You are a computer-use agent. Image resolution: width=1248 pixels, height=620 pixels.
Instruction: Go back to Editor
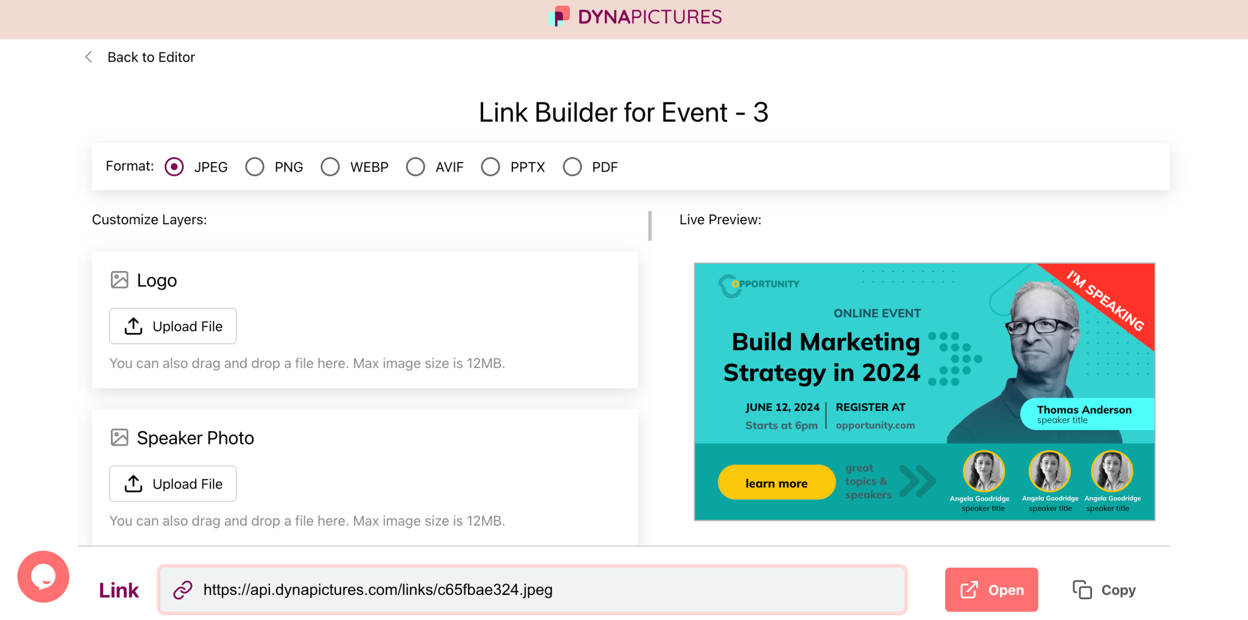tap(151, 57)
